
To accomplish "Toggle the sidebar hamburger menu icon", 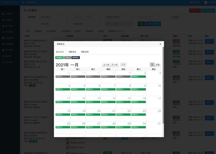I will click(22, 2).
